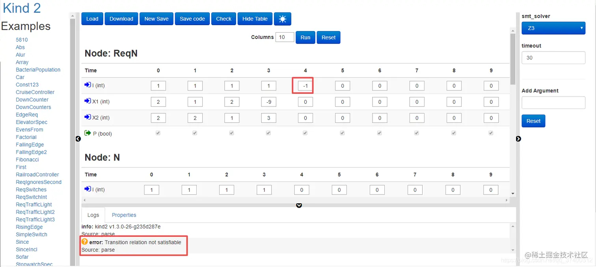The image size is (596, 267).
Task: Open the 5810 example
Action: (22, 40)
